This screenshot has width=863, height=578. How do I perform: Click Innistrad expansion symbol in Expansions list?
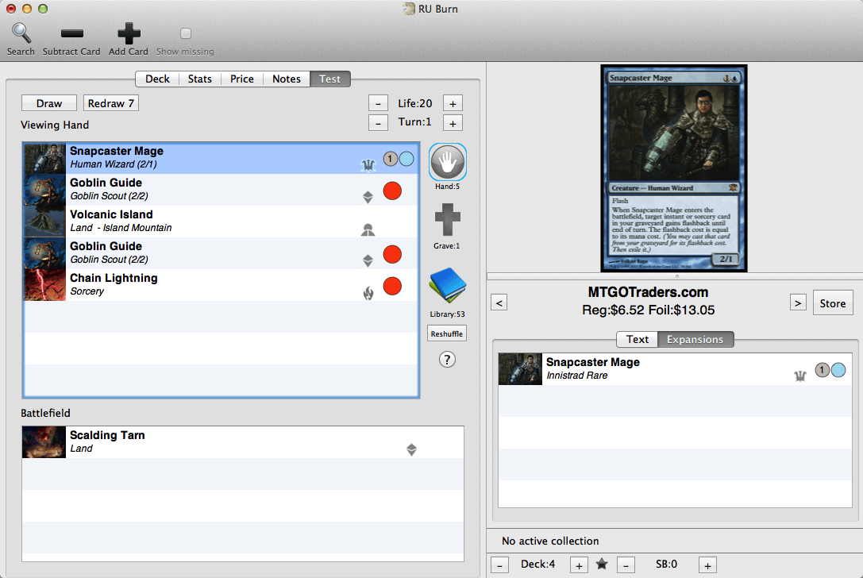tap(800, 376)
